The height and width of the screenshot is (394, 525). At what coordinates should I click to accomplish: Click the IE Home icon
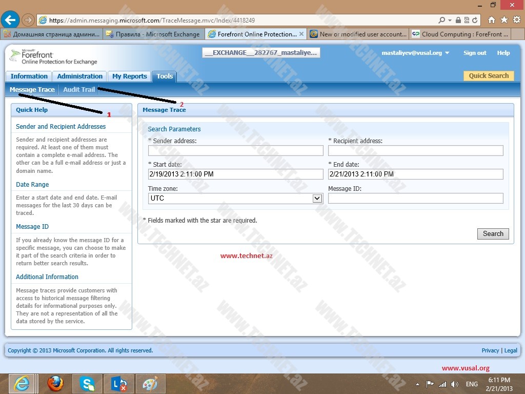click(x=491, y=20)
